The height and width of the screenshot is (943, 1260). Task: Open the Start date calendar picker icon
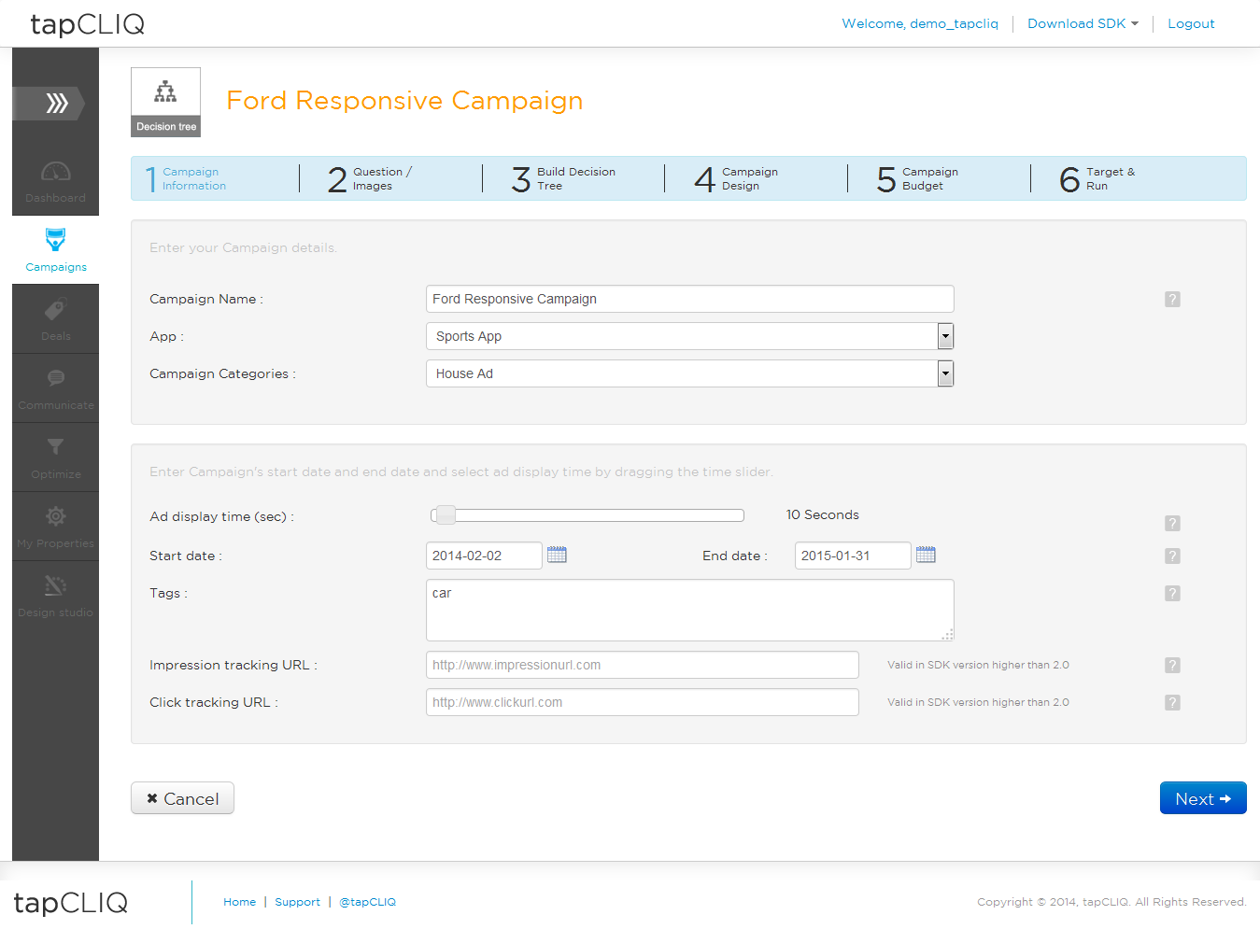click(557, 555)
